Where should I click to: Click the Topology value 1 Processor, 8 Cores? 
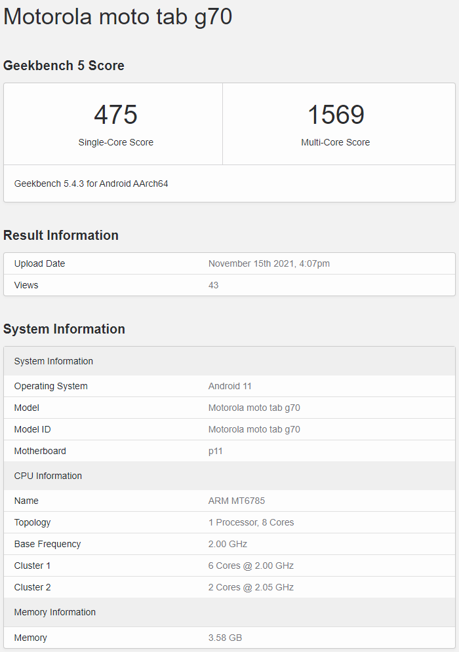[x=251, y=522]
